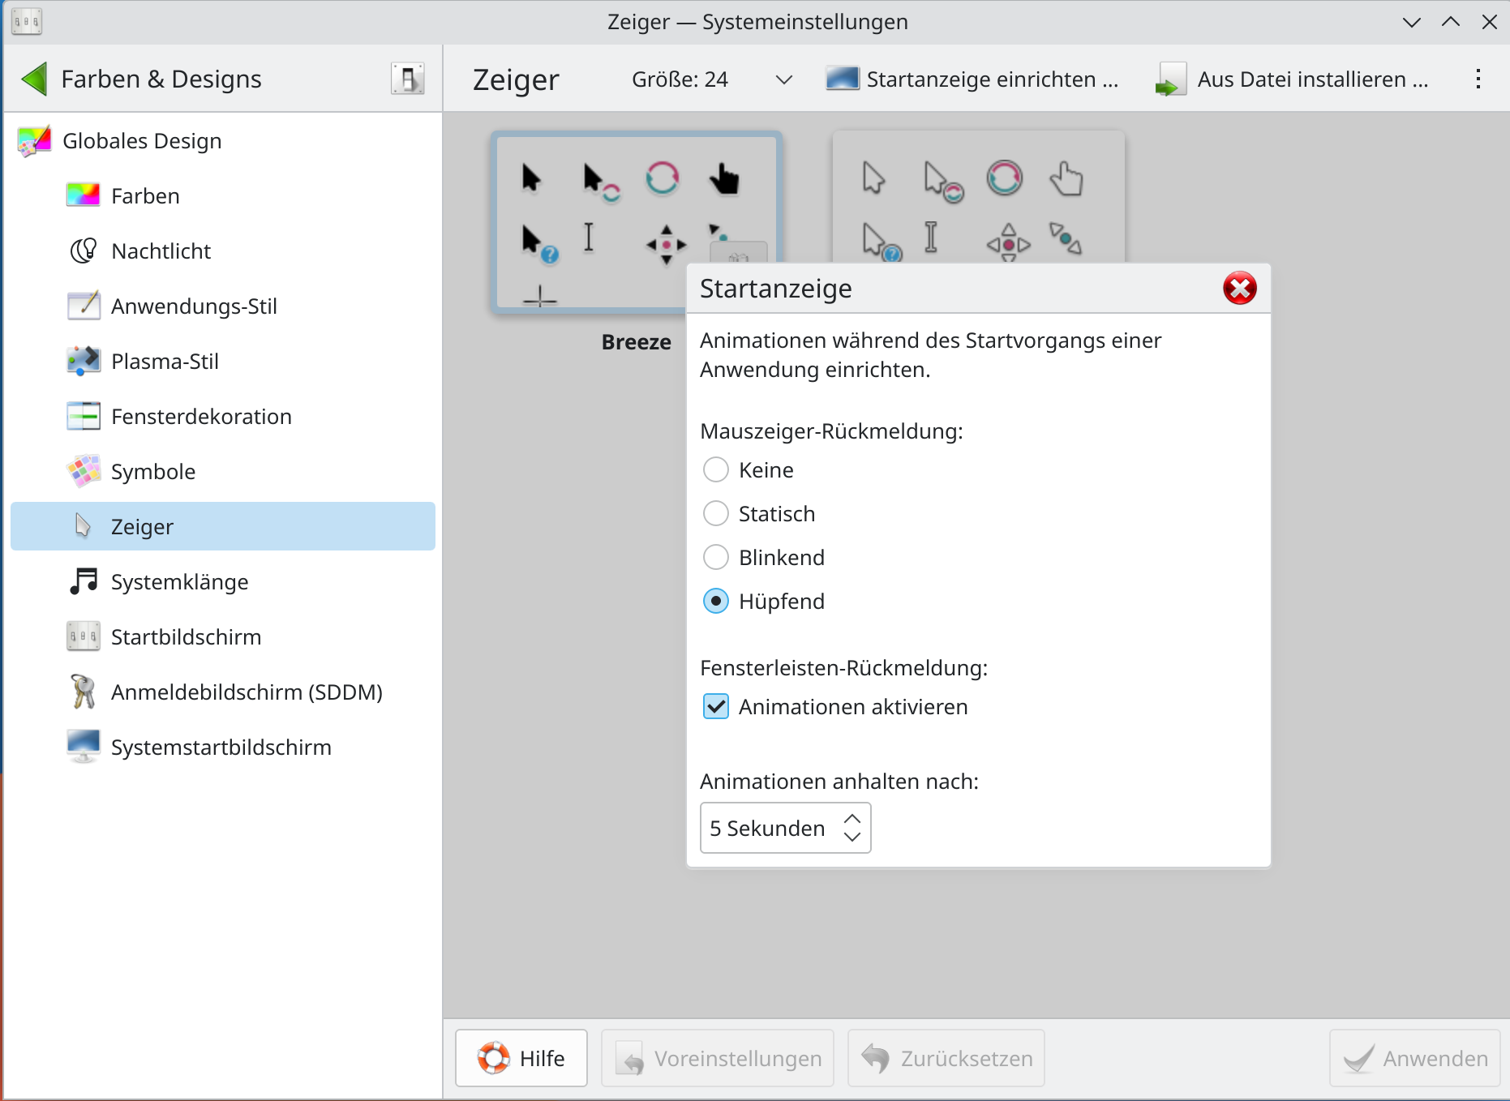This screenshot has height=1101, width=1510.
Task: Toggle the Animationen aktivieren checkbox
Action: coord(715,707)
